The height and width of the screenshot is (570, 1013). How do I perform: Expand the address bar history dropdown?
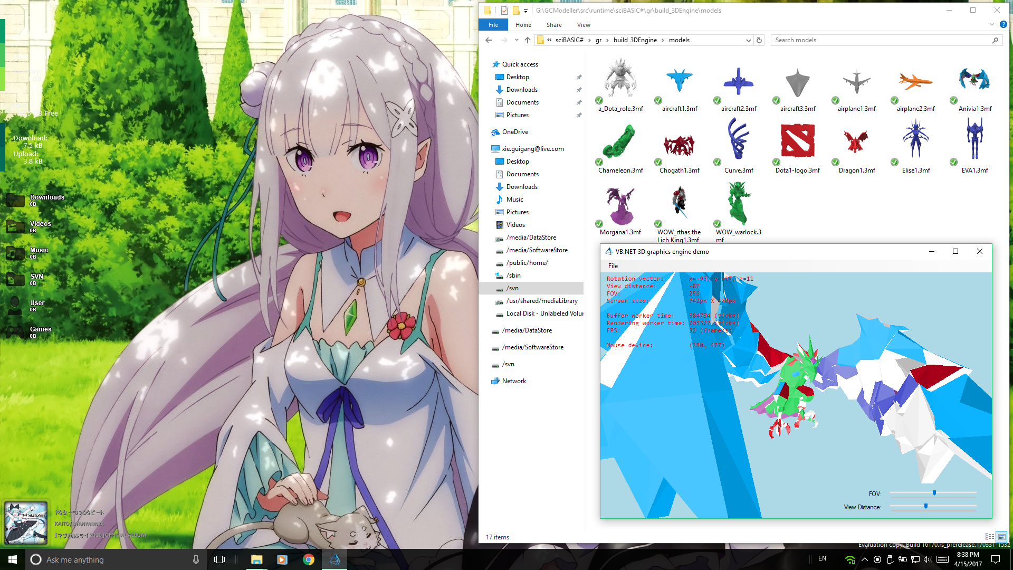pos(748,40)
